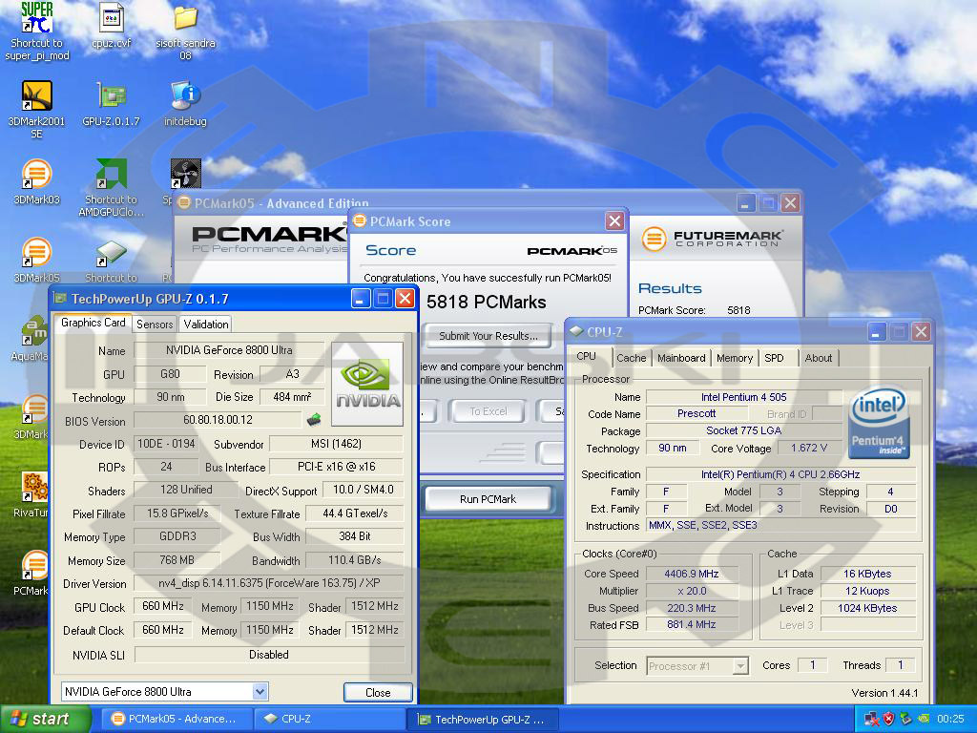Click the Futuremark logo in PCMark05 window
Viewport: 977px width, 733px height.
click(713, 239)
